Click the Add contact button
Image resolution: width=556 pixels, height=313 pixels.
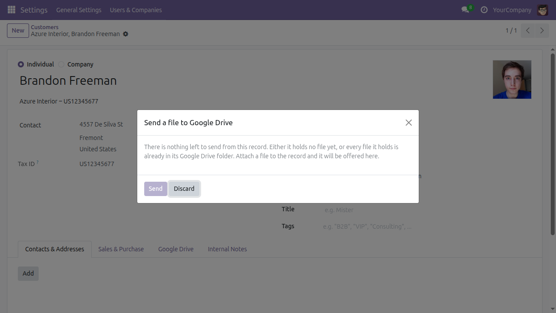[28, 273]
